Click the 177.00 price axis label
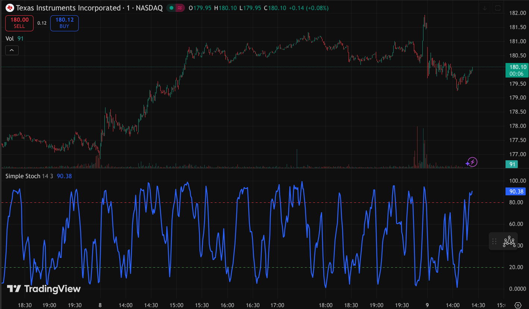 point(517,154)
